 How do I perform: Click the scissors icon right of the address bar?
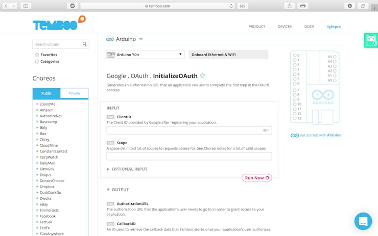click(x=242, y=6)
